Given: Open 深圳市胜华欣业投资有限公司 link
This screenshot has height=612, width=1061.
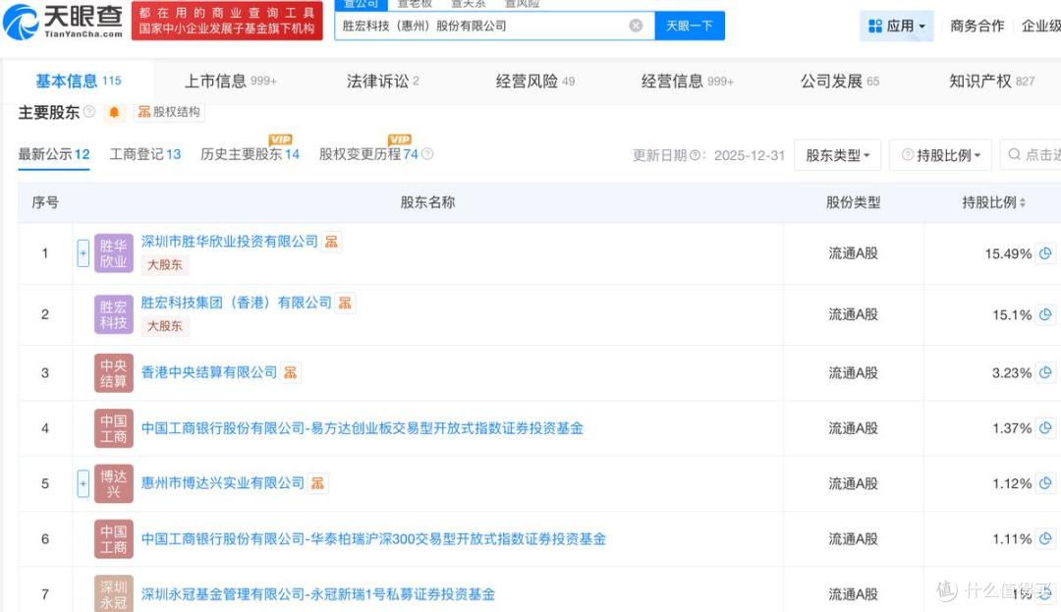Looking at the screenshot, I should (229, 242).
